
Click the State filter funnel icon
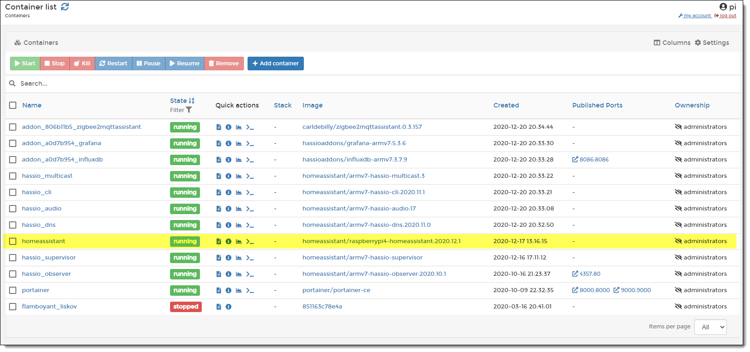189,110
